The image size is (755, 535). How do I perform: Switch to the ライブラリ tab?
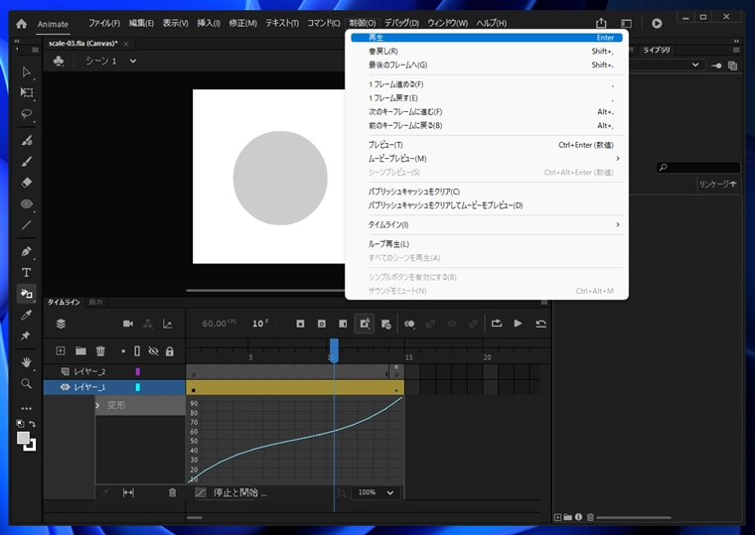pyautogui.click(x=657, y=50)
